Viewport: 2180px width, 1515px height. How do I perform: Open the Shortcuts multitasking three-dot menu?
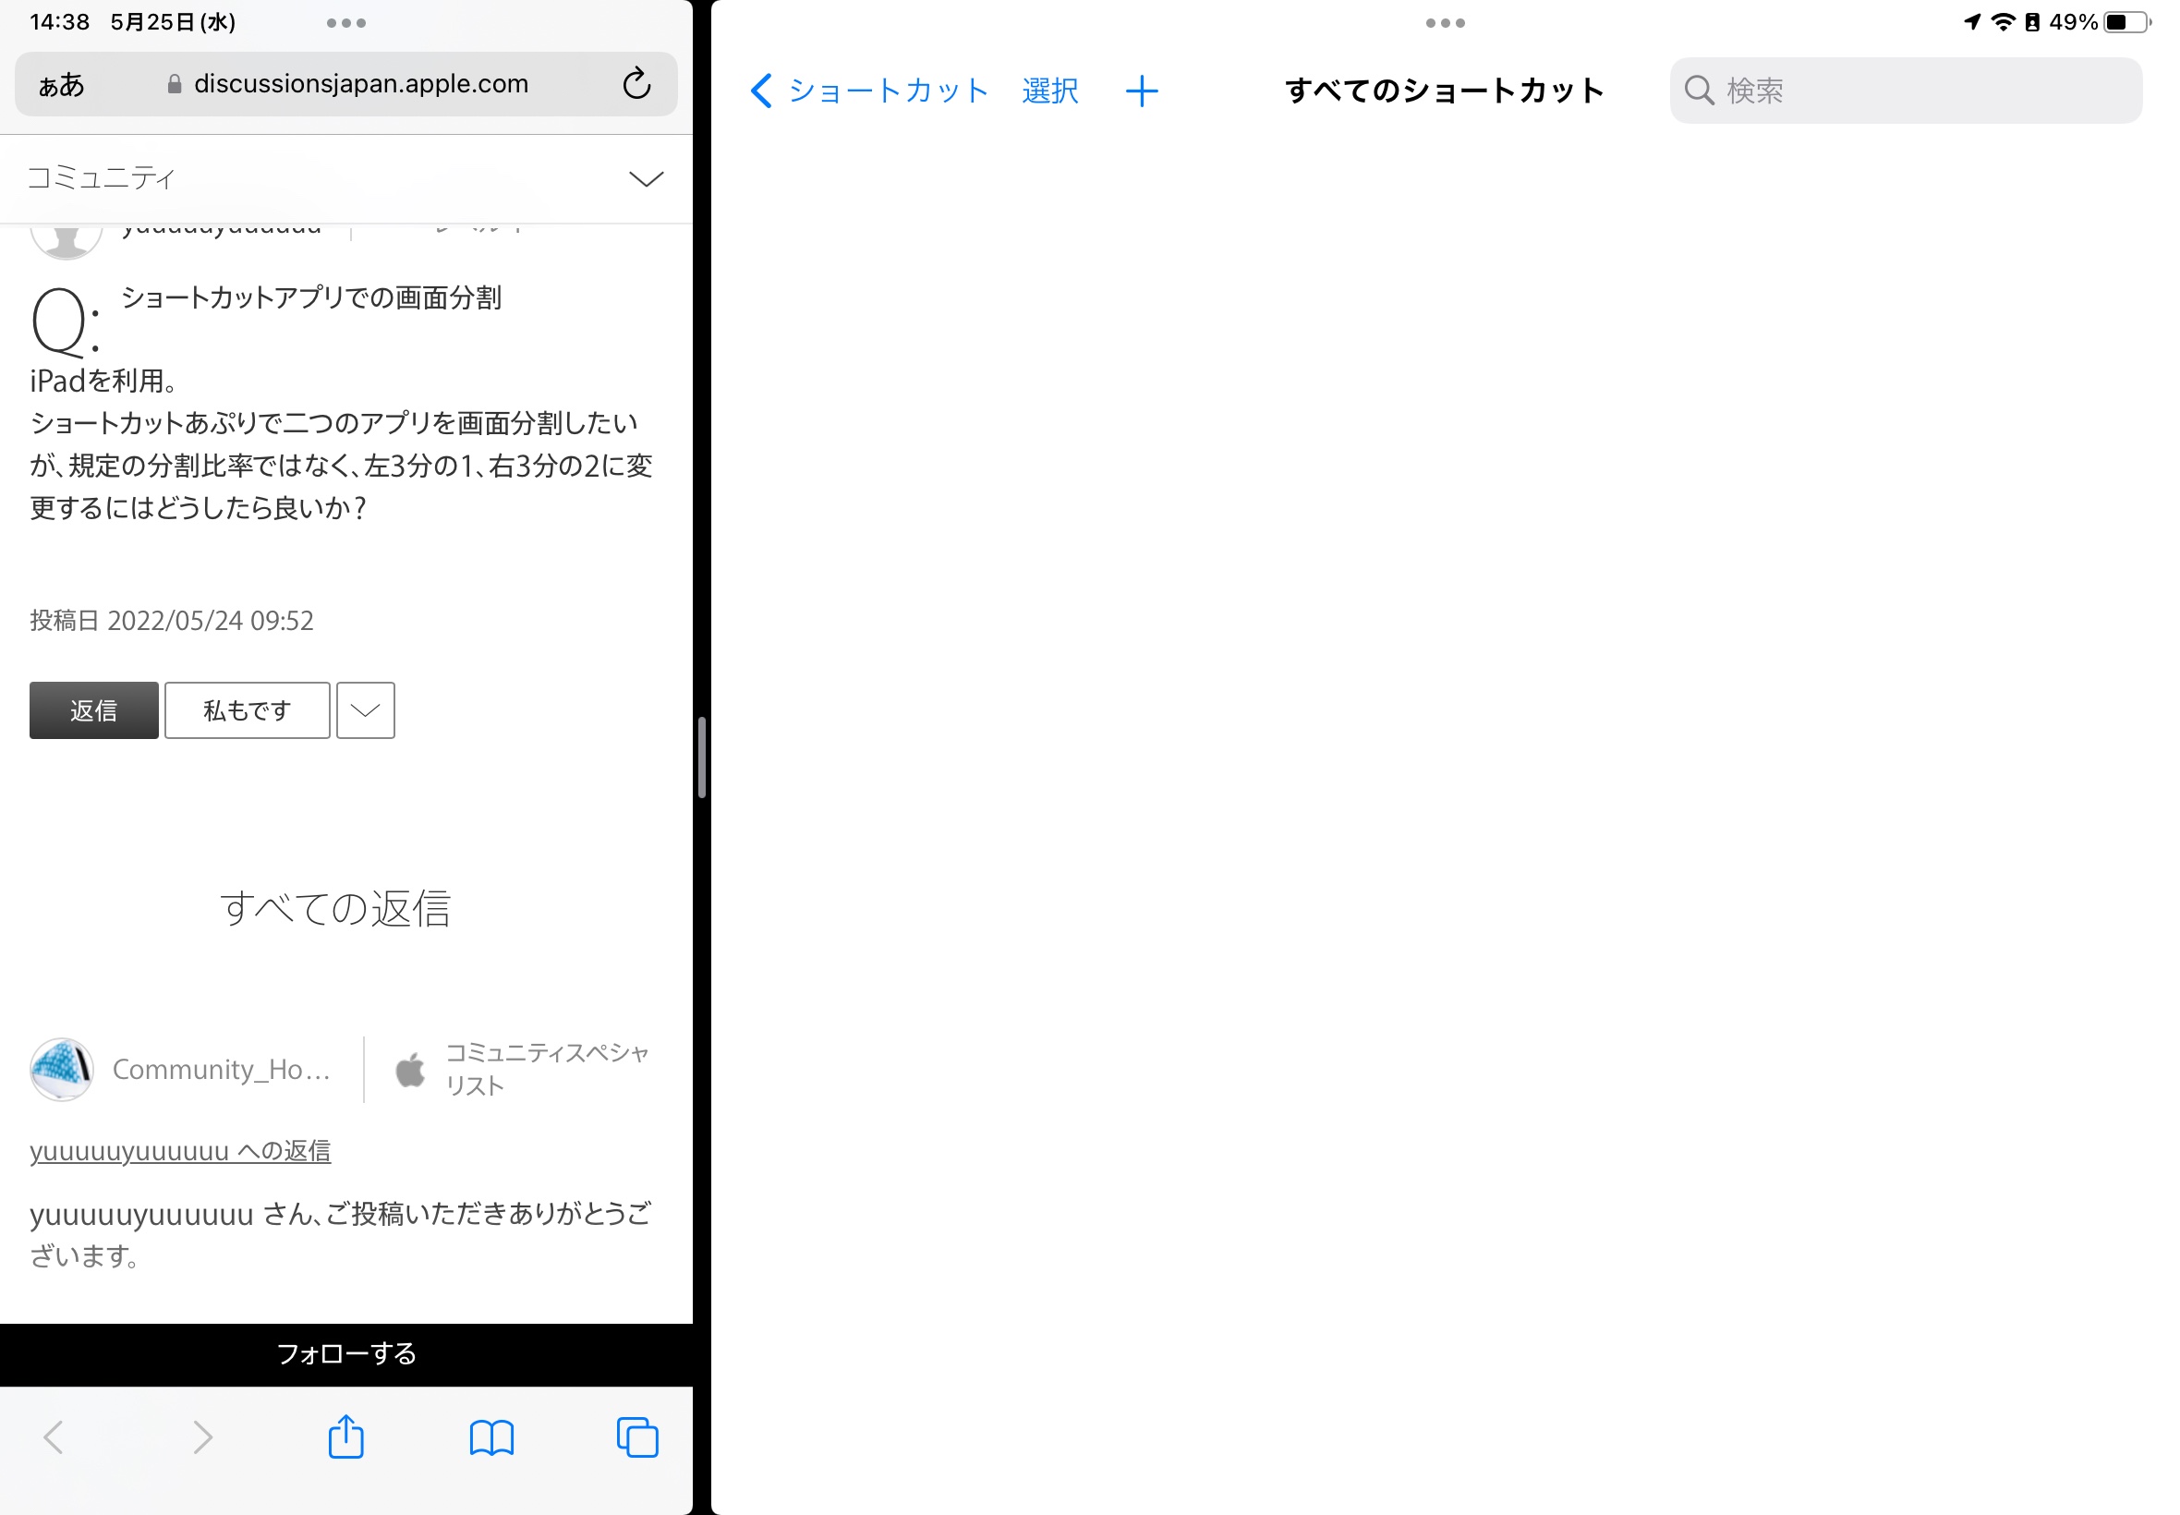click(1445, 23)
